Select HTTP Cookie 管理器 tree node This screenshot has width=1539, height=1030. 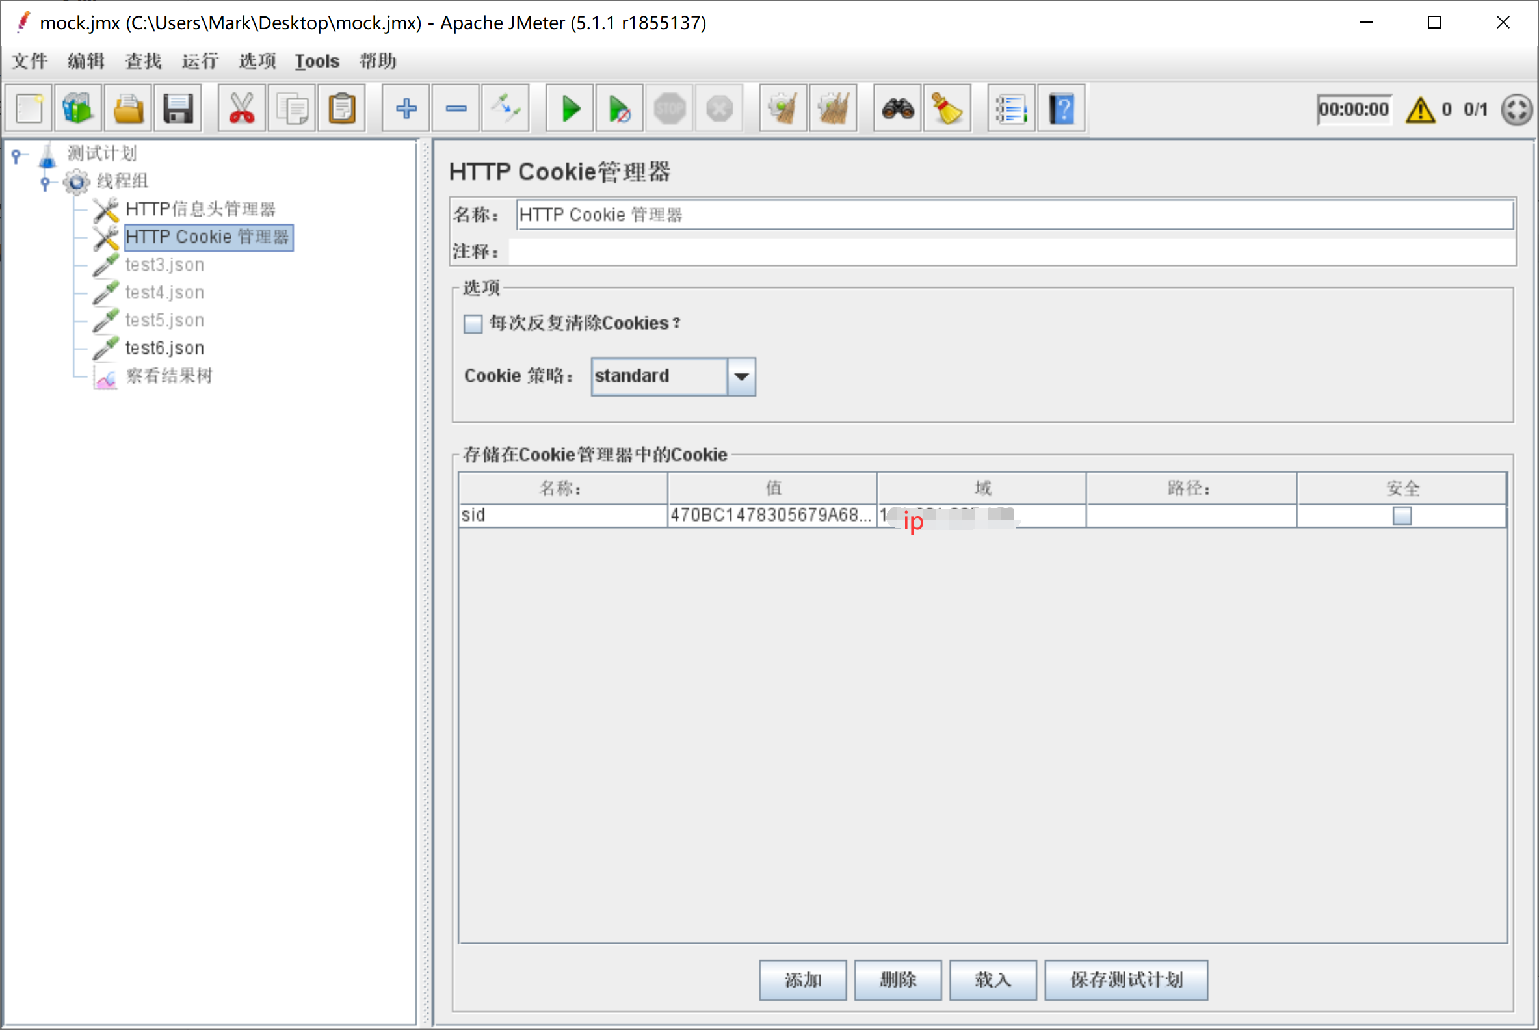pyautogui.click(x=208, y=237)
